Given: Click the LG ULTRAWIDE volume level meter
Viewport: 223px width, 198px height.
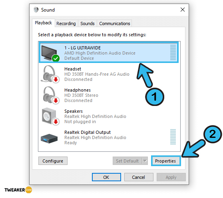Looking at the screenshot, I should pos(173,52).
